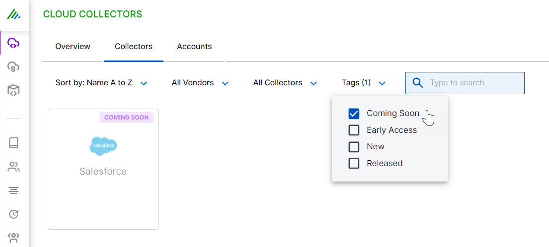549x247 pixels.
Task: Switch to the Accounts tab
Action: point(194,47)
